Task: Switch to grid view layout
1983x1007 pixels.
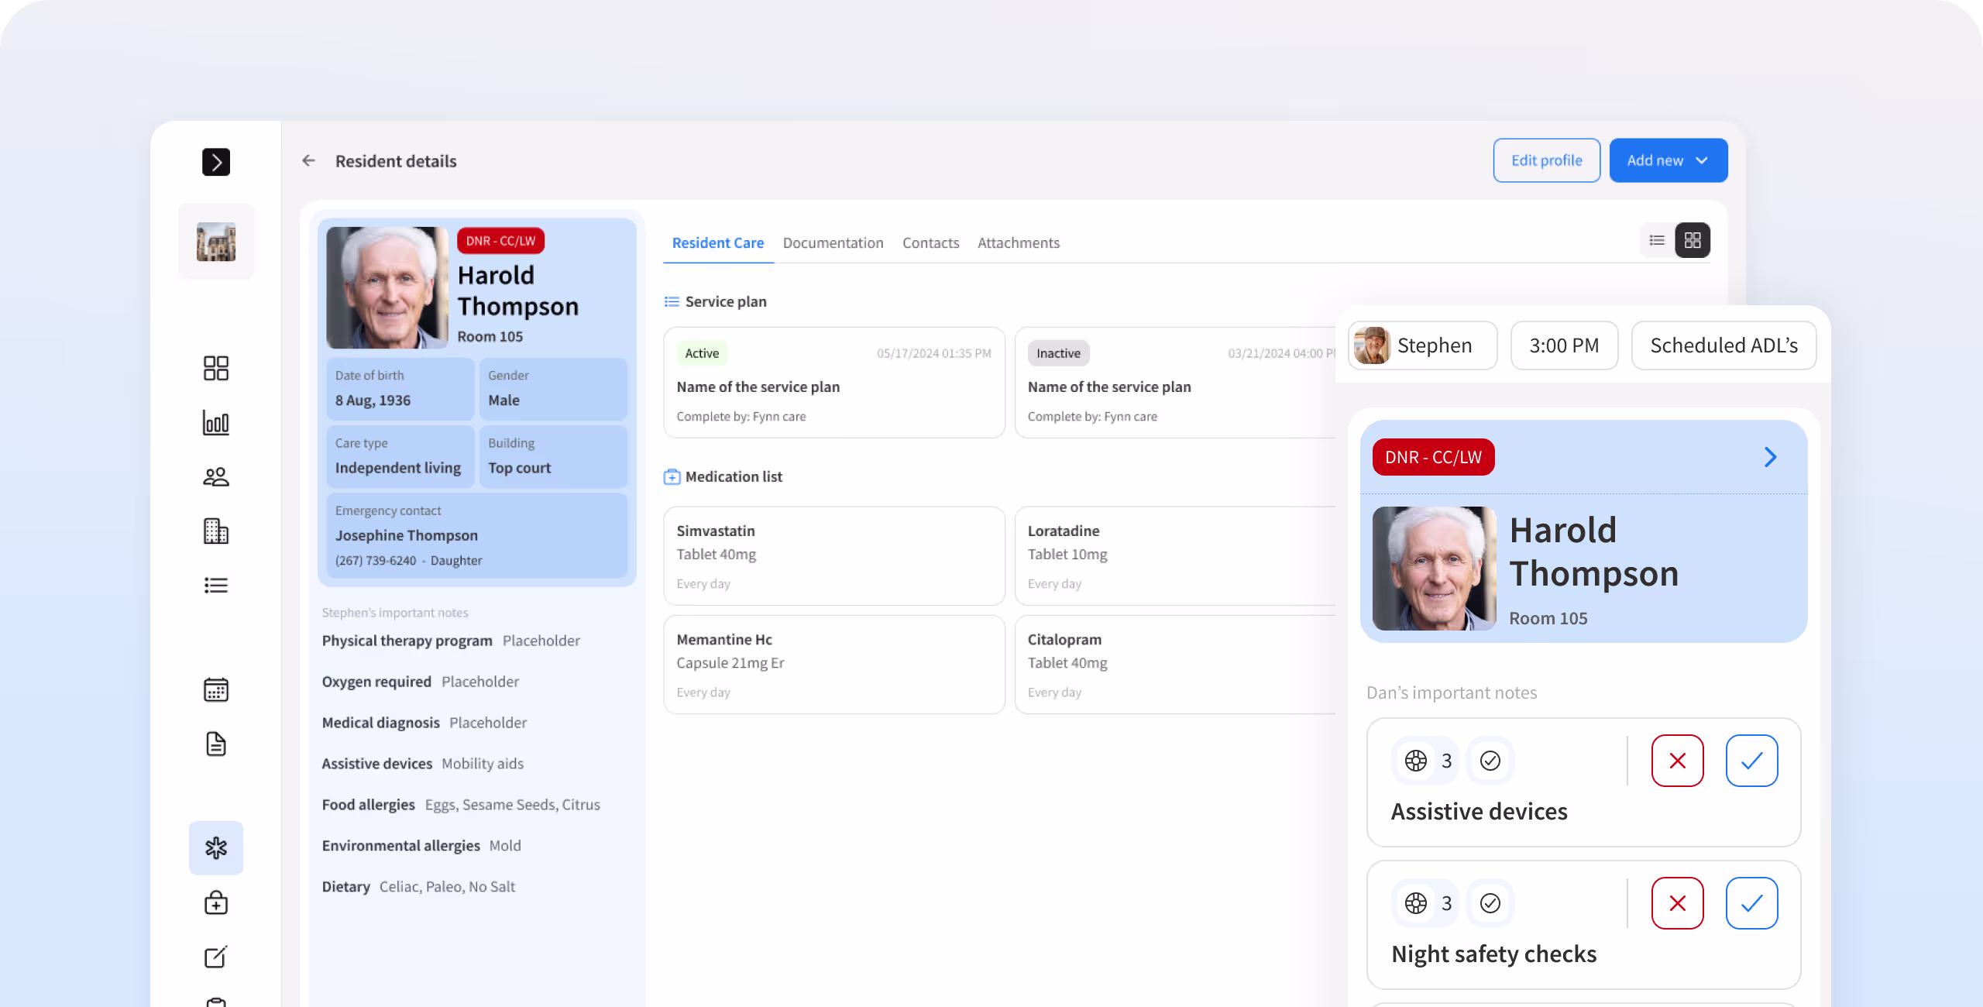Action: 1693,240
